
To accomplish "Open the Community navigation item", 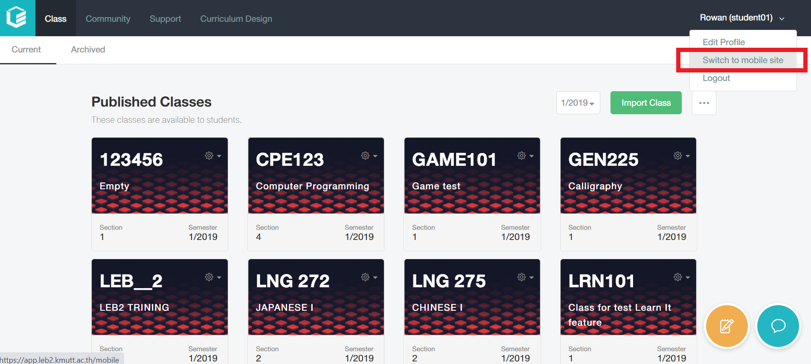I will tap(108, 19).
